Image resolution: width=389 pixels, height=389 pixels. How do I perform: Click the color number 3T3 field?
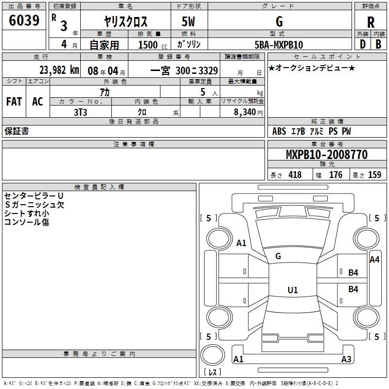pyautogui.click(x=81, y=112)
